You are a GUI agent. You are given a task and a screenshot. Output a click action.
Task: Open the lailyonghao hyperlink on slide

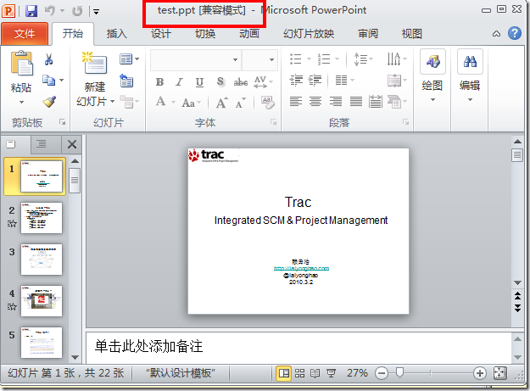(x=301, y=268)
